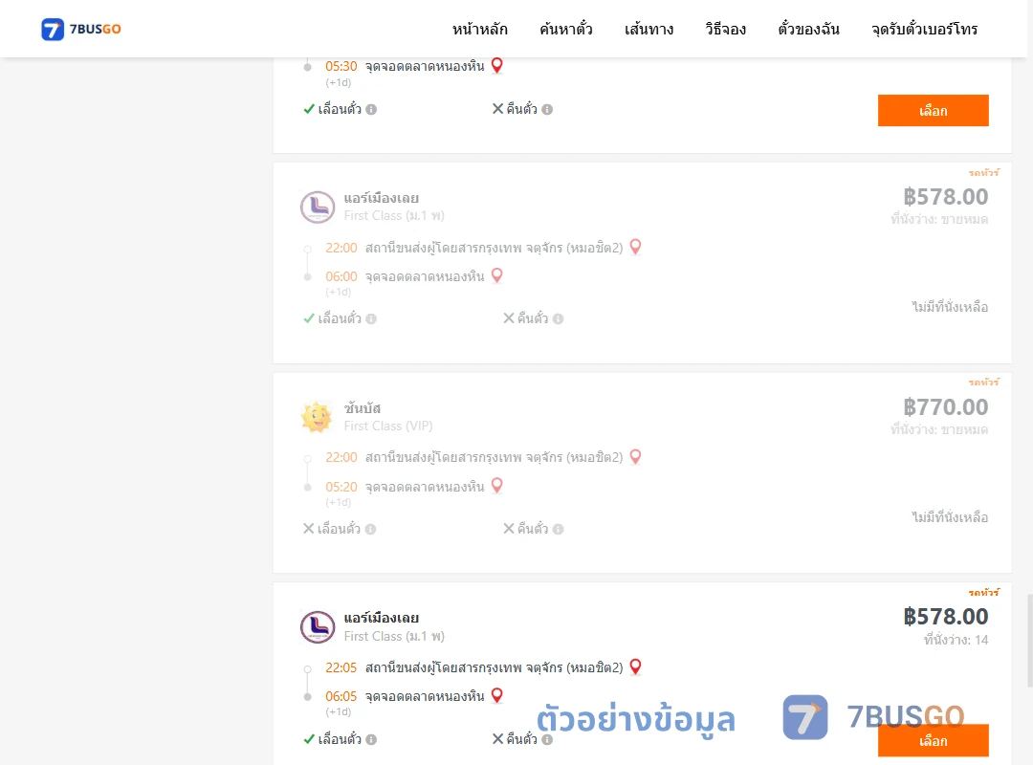Show map pin for 06:00 จุดจอดตลาดหนองหิน stop
The height and width of the screenshot is (765, 1033).
click(x=497, y=275)
